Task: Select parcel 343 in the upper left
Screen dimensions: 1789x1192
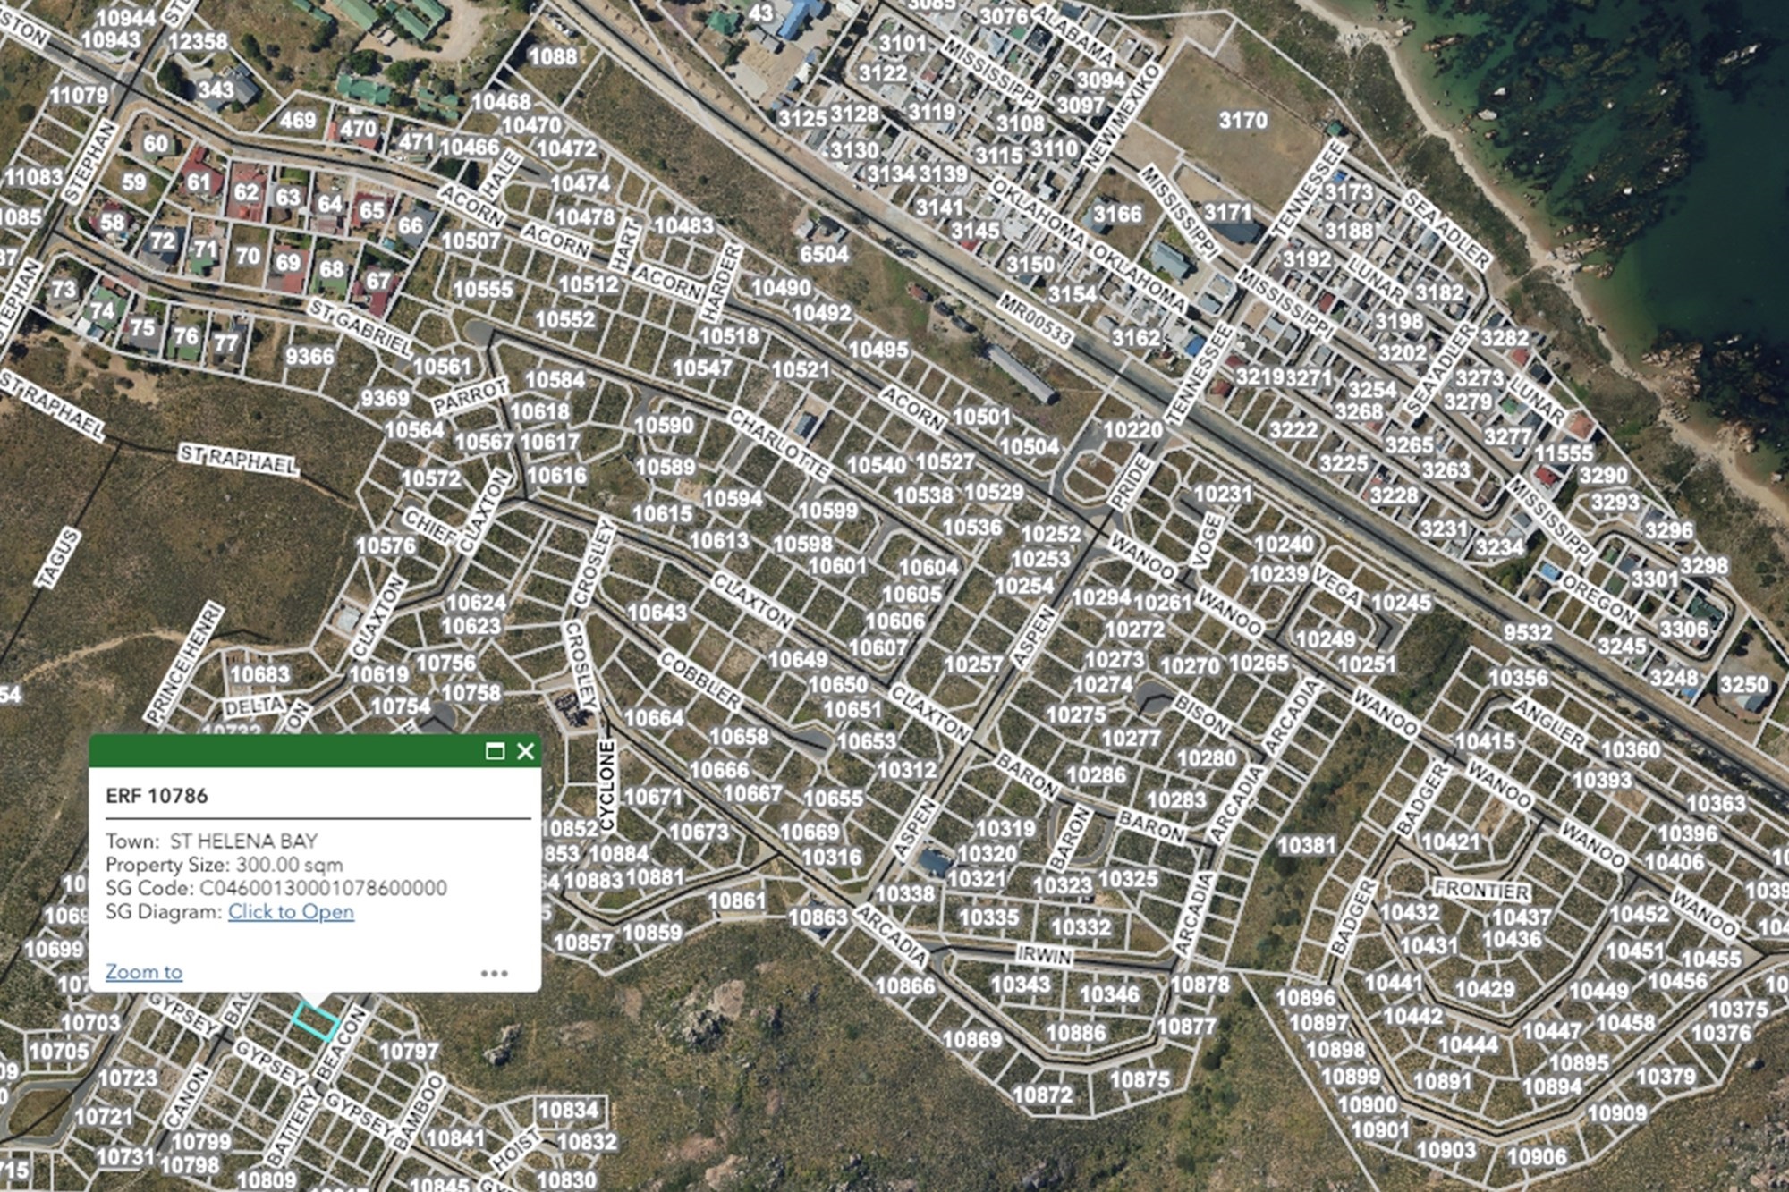Action: click(x=216, y=90)
